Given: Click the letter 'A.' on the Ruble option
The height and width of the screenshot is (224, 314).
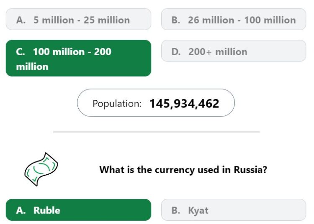Looking at the screenshot, I should pos(21,210).
